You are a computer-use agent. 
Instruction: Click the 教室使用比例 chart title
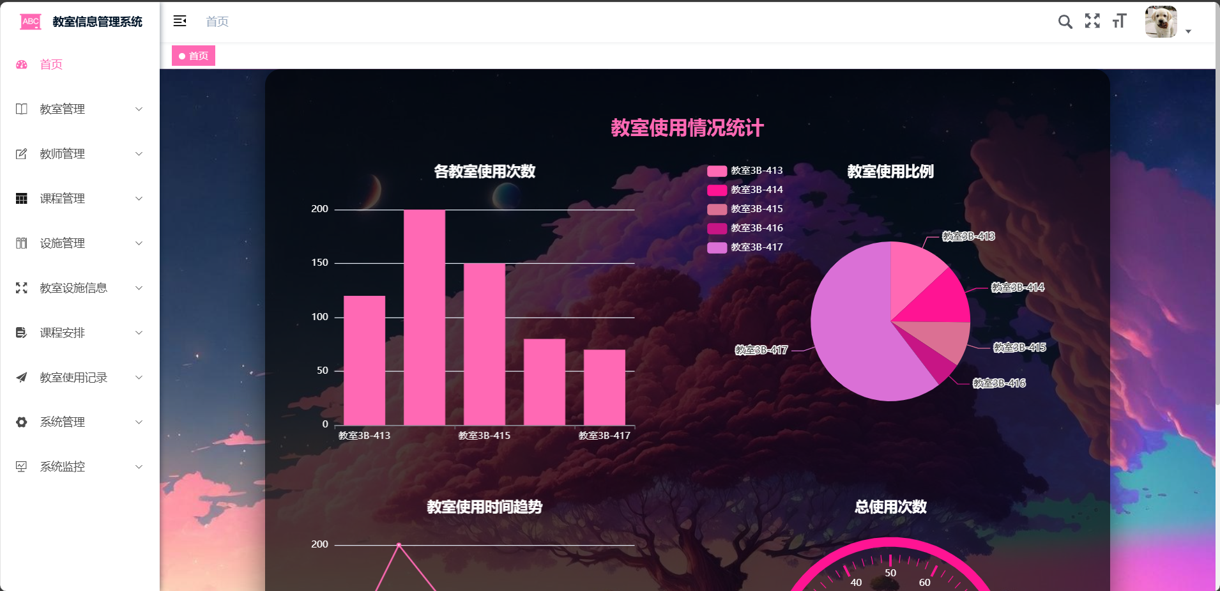pos(890,171)
